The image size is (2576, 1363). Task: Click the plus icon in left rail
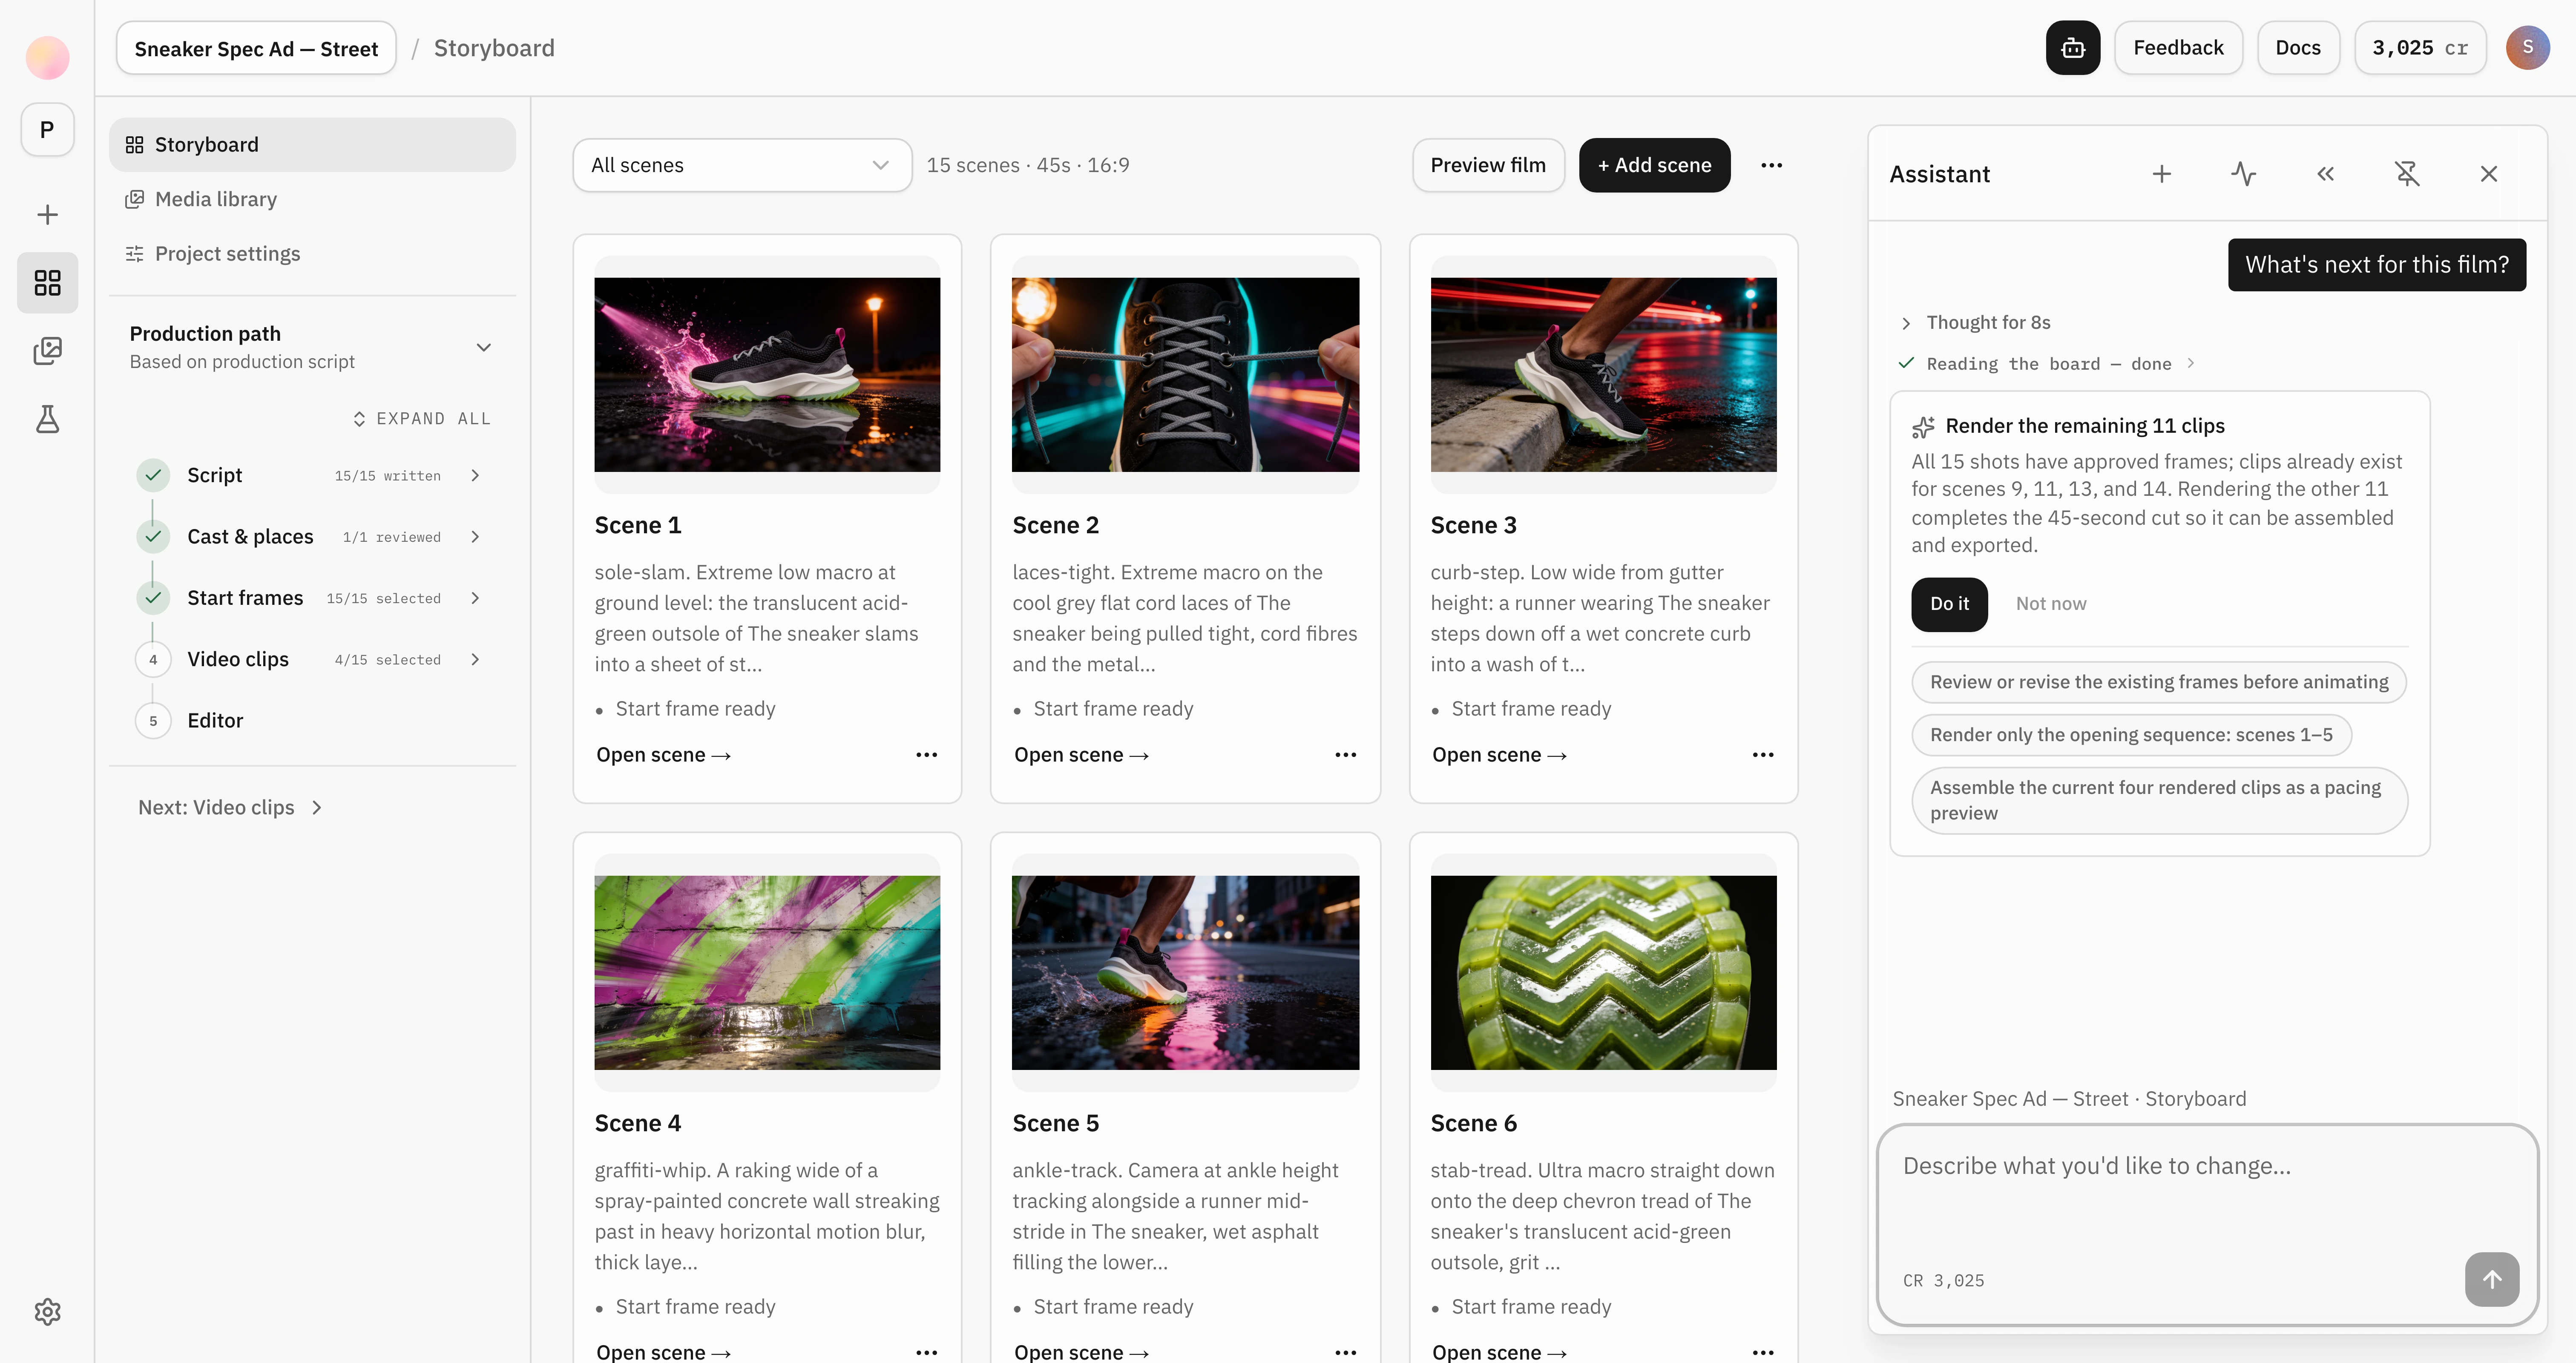point(47,215)
